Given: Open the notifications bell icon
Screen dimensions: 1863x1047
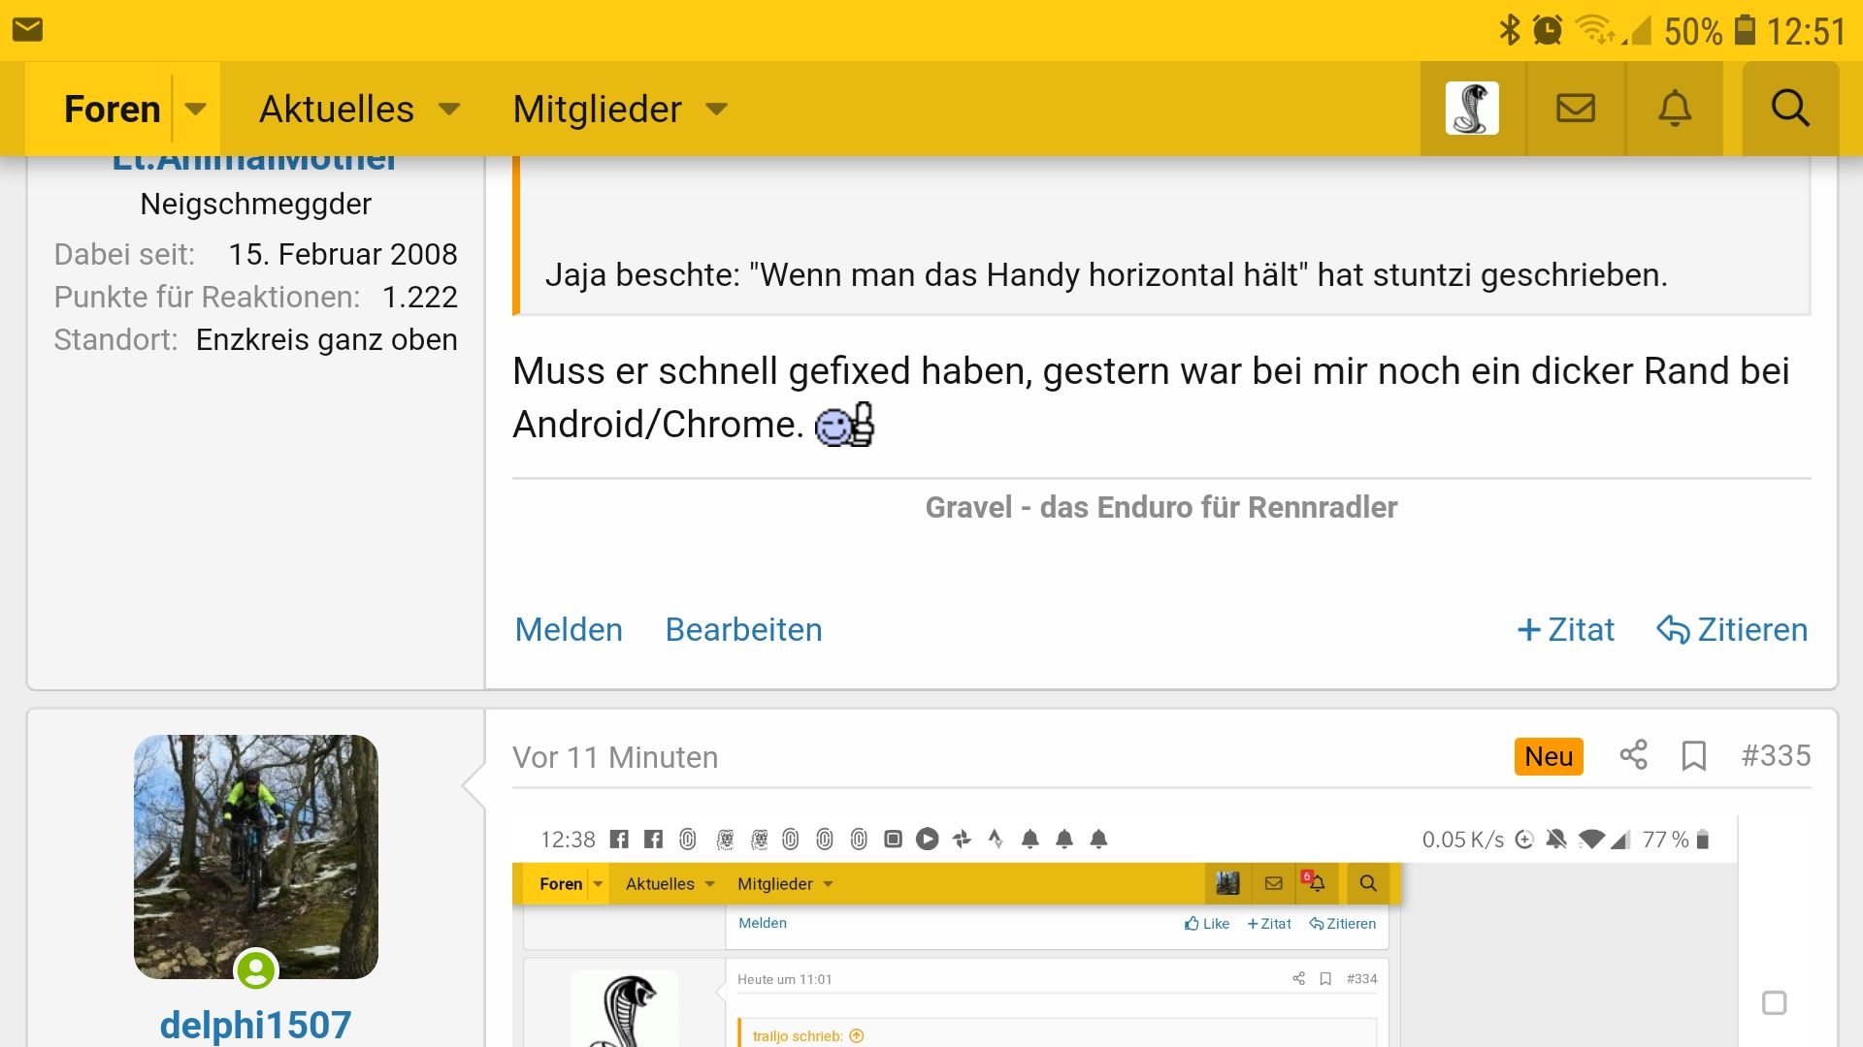Looking at the screenshot, I should coord(1675,109).
